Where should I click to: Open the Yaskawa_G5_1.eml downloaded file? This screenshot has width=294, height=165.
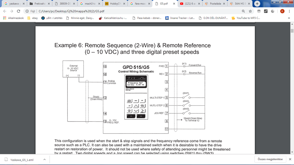coord(21,160)
